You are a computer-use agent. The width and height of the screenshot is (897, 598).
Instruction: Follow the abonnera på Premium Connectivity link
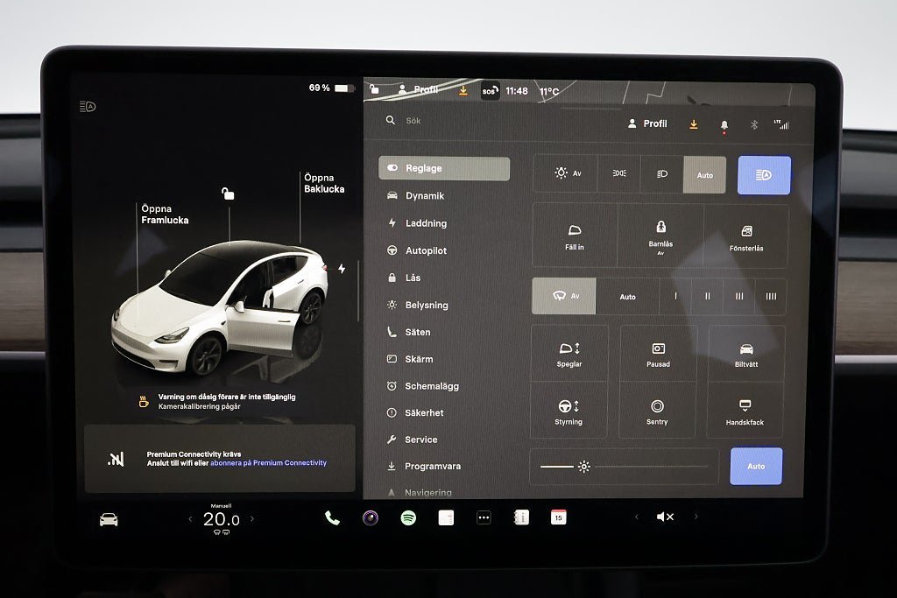coord(268,463)
